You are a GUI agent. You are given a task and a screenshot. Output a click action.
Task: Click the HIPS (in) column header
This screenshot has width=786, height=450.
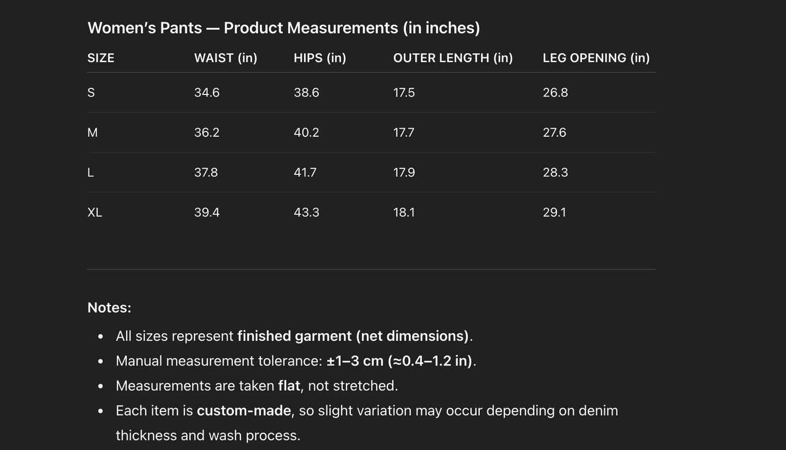319,58
